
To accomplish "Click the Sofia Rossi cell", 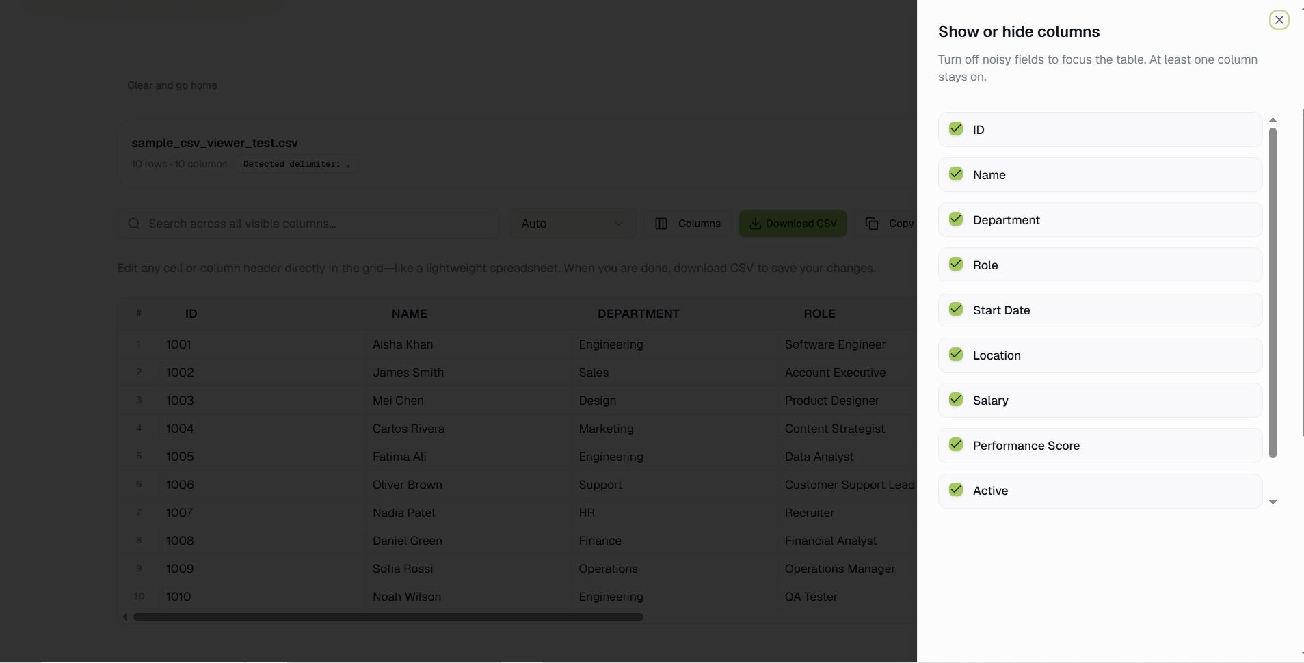I will [468, 569].
